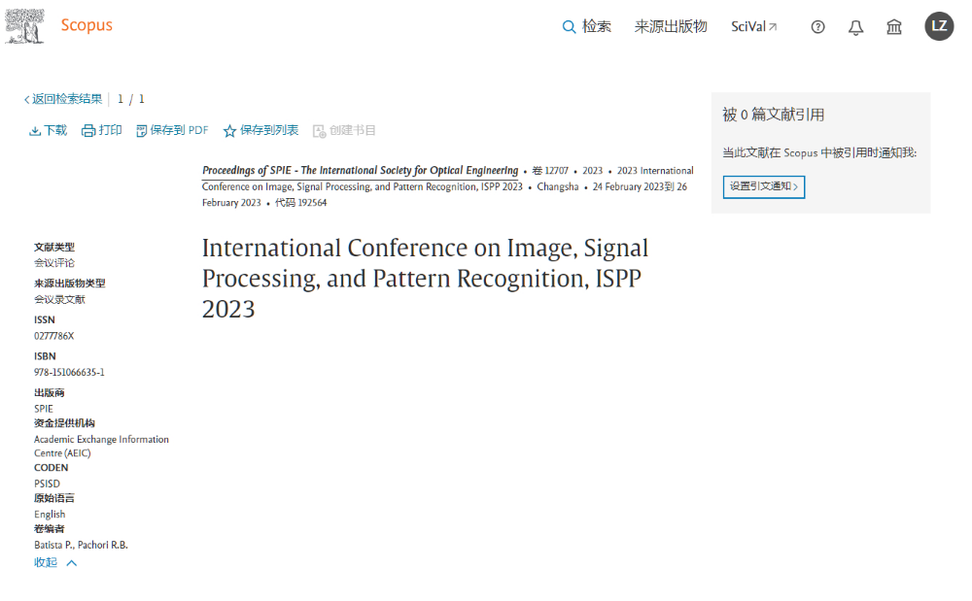The height and width of the screenshot is (601, 972).
Task: Click the search magnifier icon
Action: [569, 26]
